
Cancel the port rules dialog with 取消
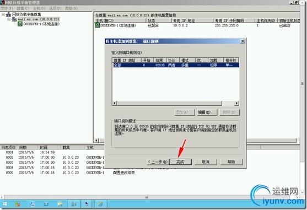[206, 162]
